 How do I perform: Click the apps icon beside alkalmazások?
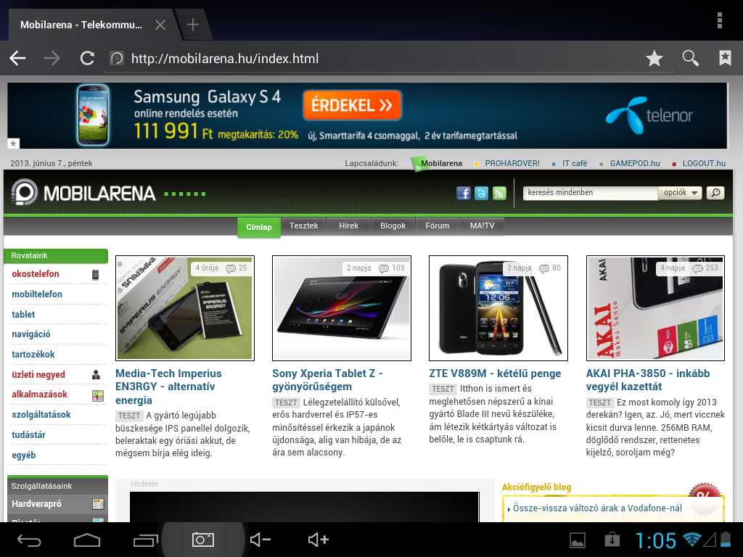pyautogui.click(x=98, y=396)
